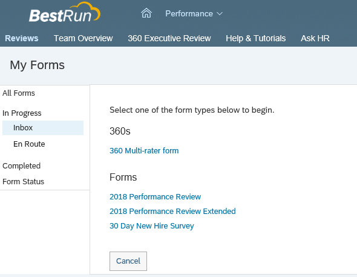357x277 pixels.
Task: Switch to the Reviews tab
Action: pyautogui.click(x=22, y=38)
